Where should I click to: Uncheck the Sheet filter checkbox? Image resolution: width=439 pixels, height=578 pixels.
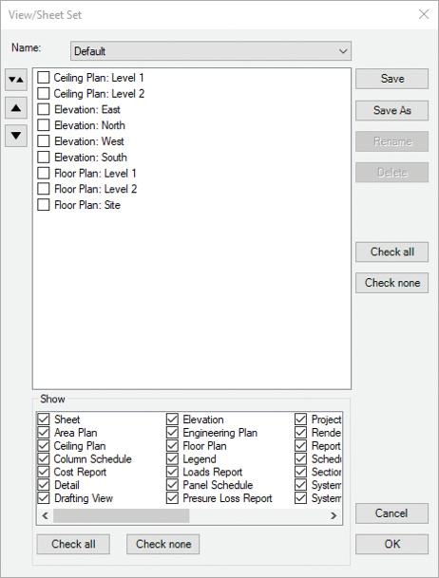pos(44,420)
